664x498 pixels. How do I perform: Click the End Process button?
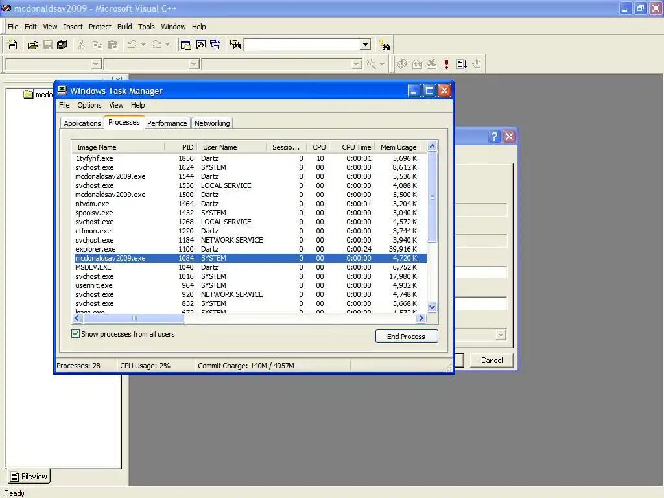coord(407,337)
